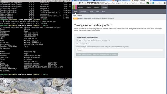Click the css extension icon
This screenshot has height=94, width=167.
159,3
